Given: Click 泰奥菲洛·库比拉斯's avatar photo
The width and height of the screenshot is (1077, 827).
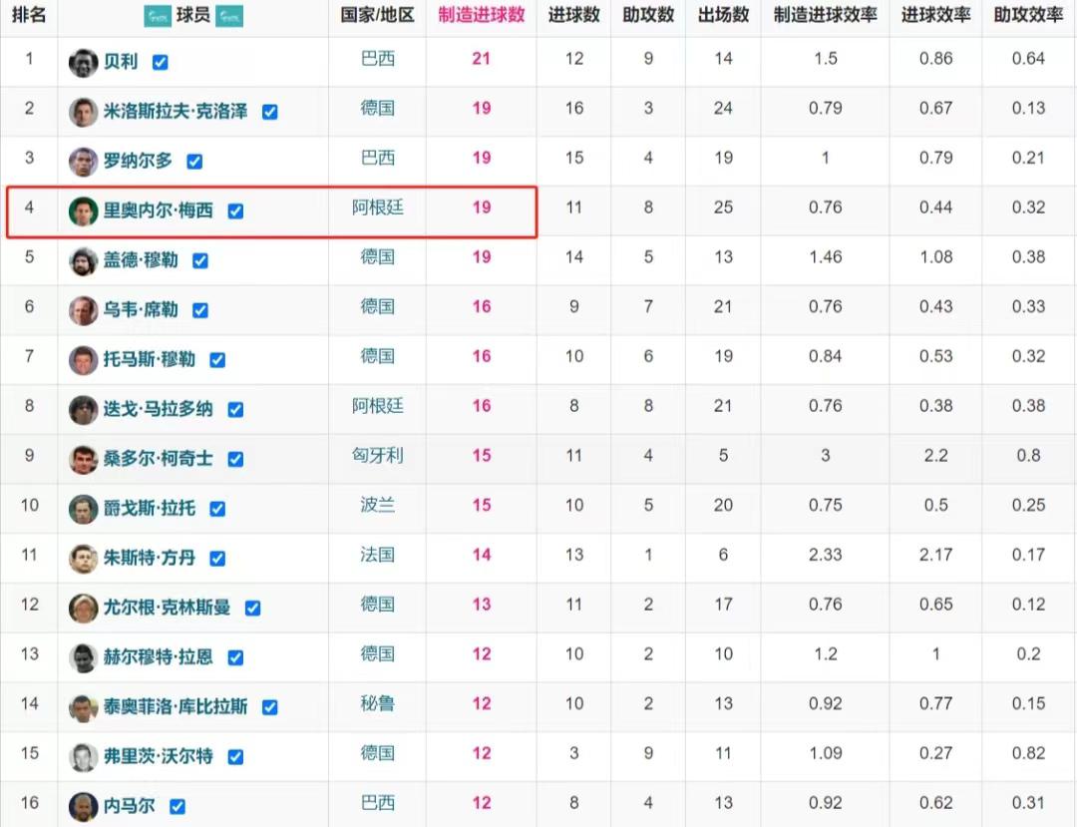Looking at the screenshot, I should (83, 707).
